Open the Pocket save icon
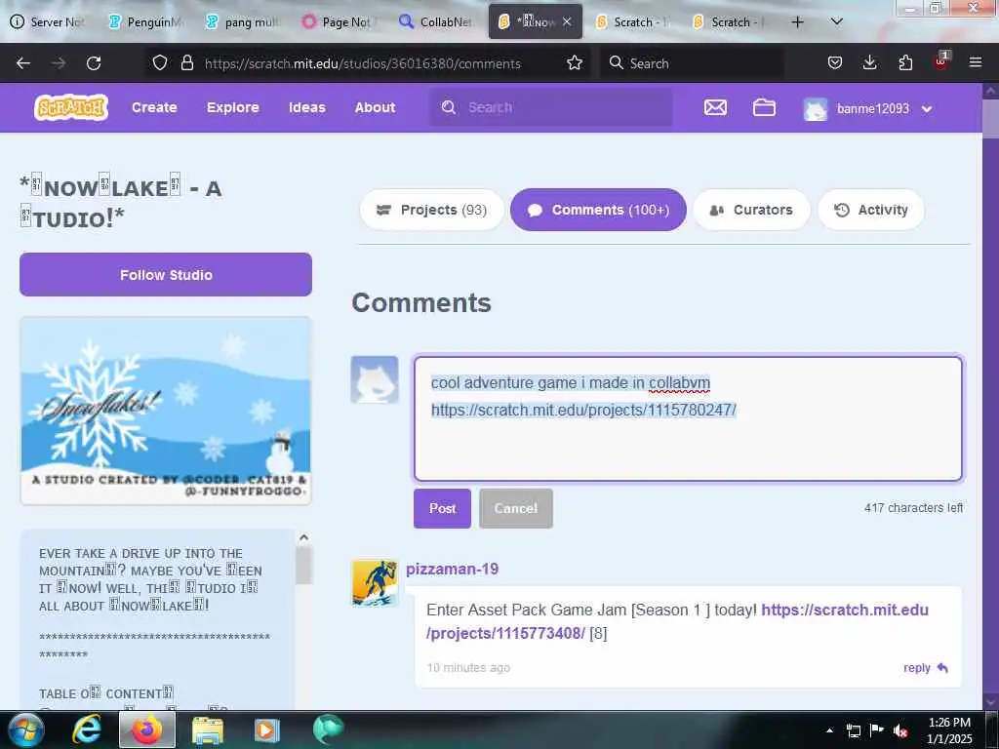This screenshot has width=999, height=749. (835, 62)
